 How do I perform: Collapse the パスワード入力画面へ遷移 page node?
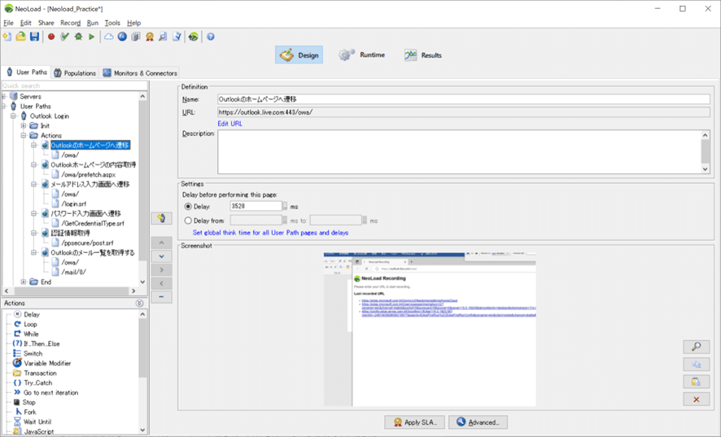[33, 213]
